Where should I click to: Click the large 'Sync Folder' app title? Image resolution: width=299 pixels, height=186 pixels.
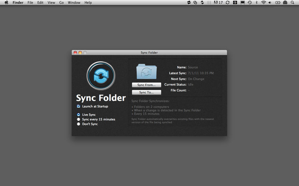[101, 98]
